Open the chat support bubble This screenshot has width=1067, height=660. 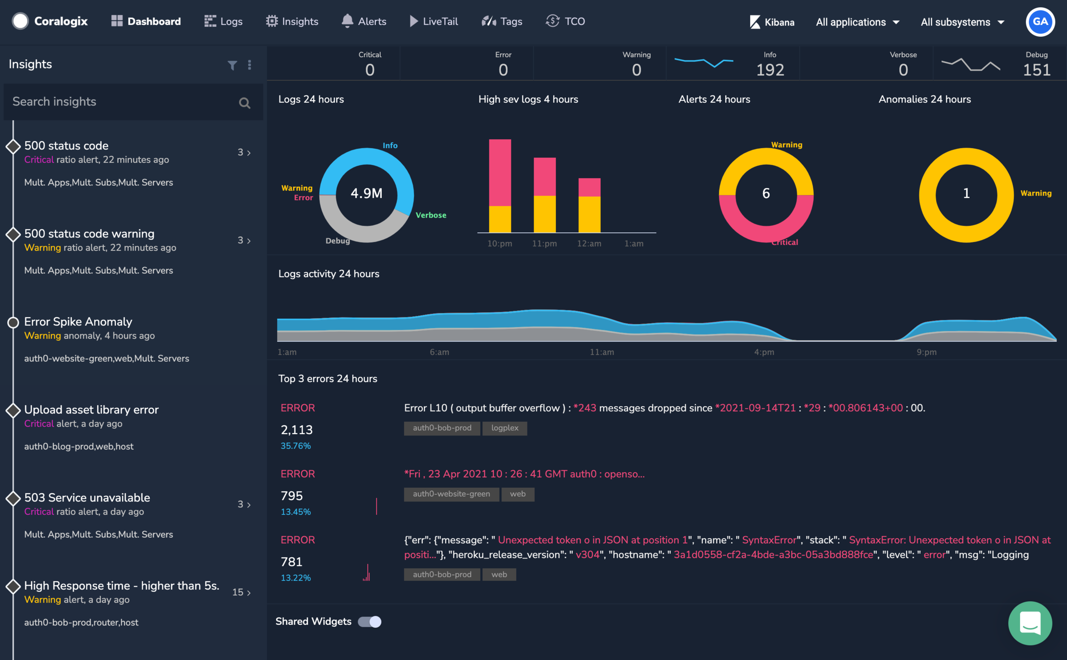tap(1029, 623)
